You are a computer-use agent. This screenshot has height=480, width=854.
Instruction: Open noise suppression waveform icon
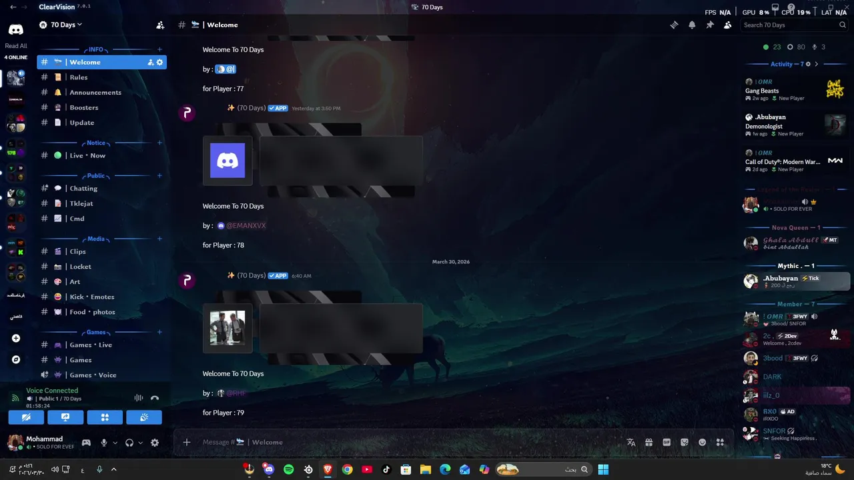point(139,398)
